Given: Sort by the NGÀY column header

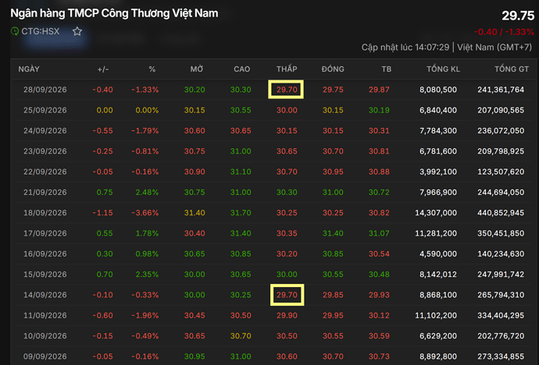Looking at the screenshot, I should tap(29, 69).
